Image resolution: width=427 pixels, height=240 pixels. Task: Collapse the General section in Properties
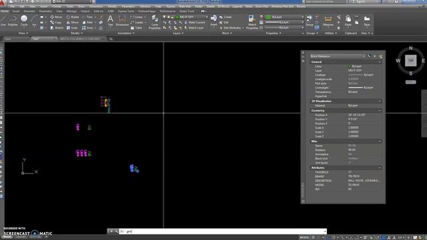(380, 62)
